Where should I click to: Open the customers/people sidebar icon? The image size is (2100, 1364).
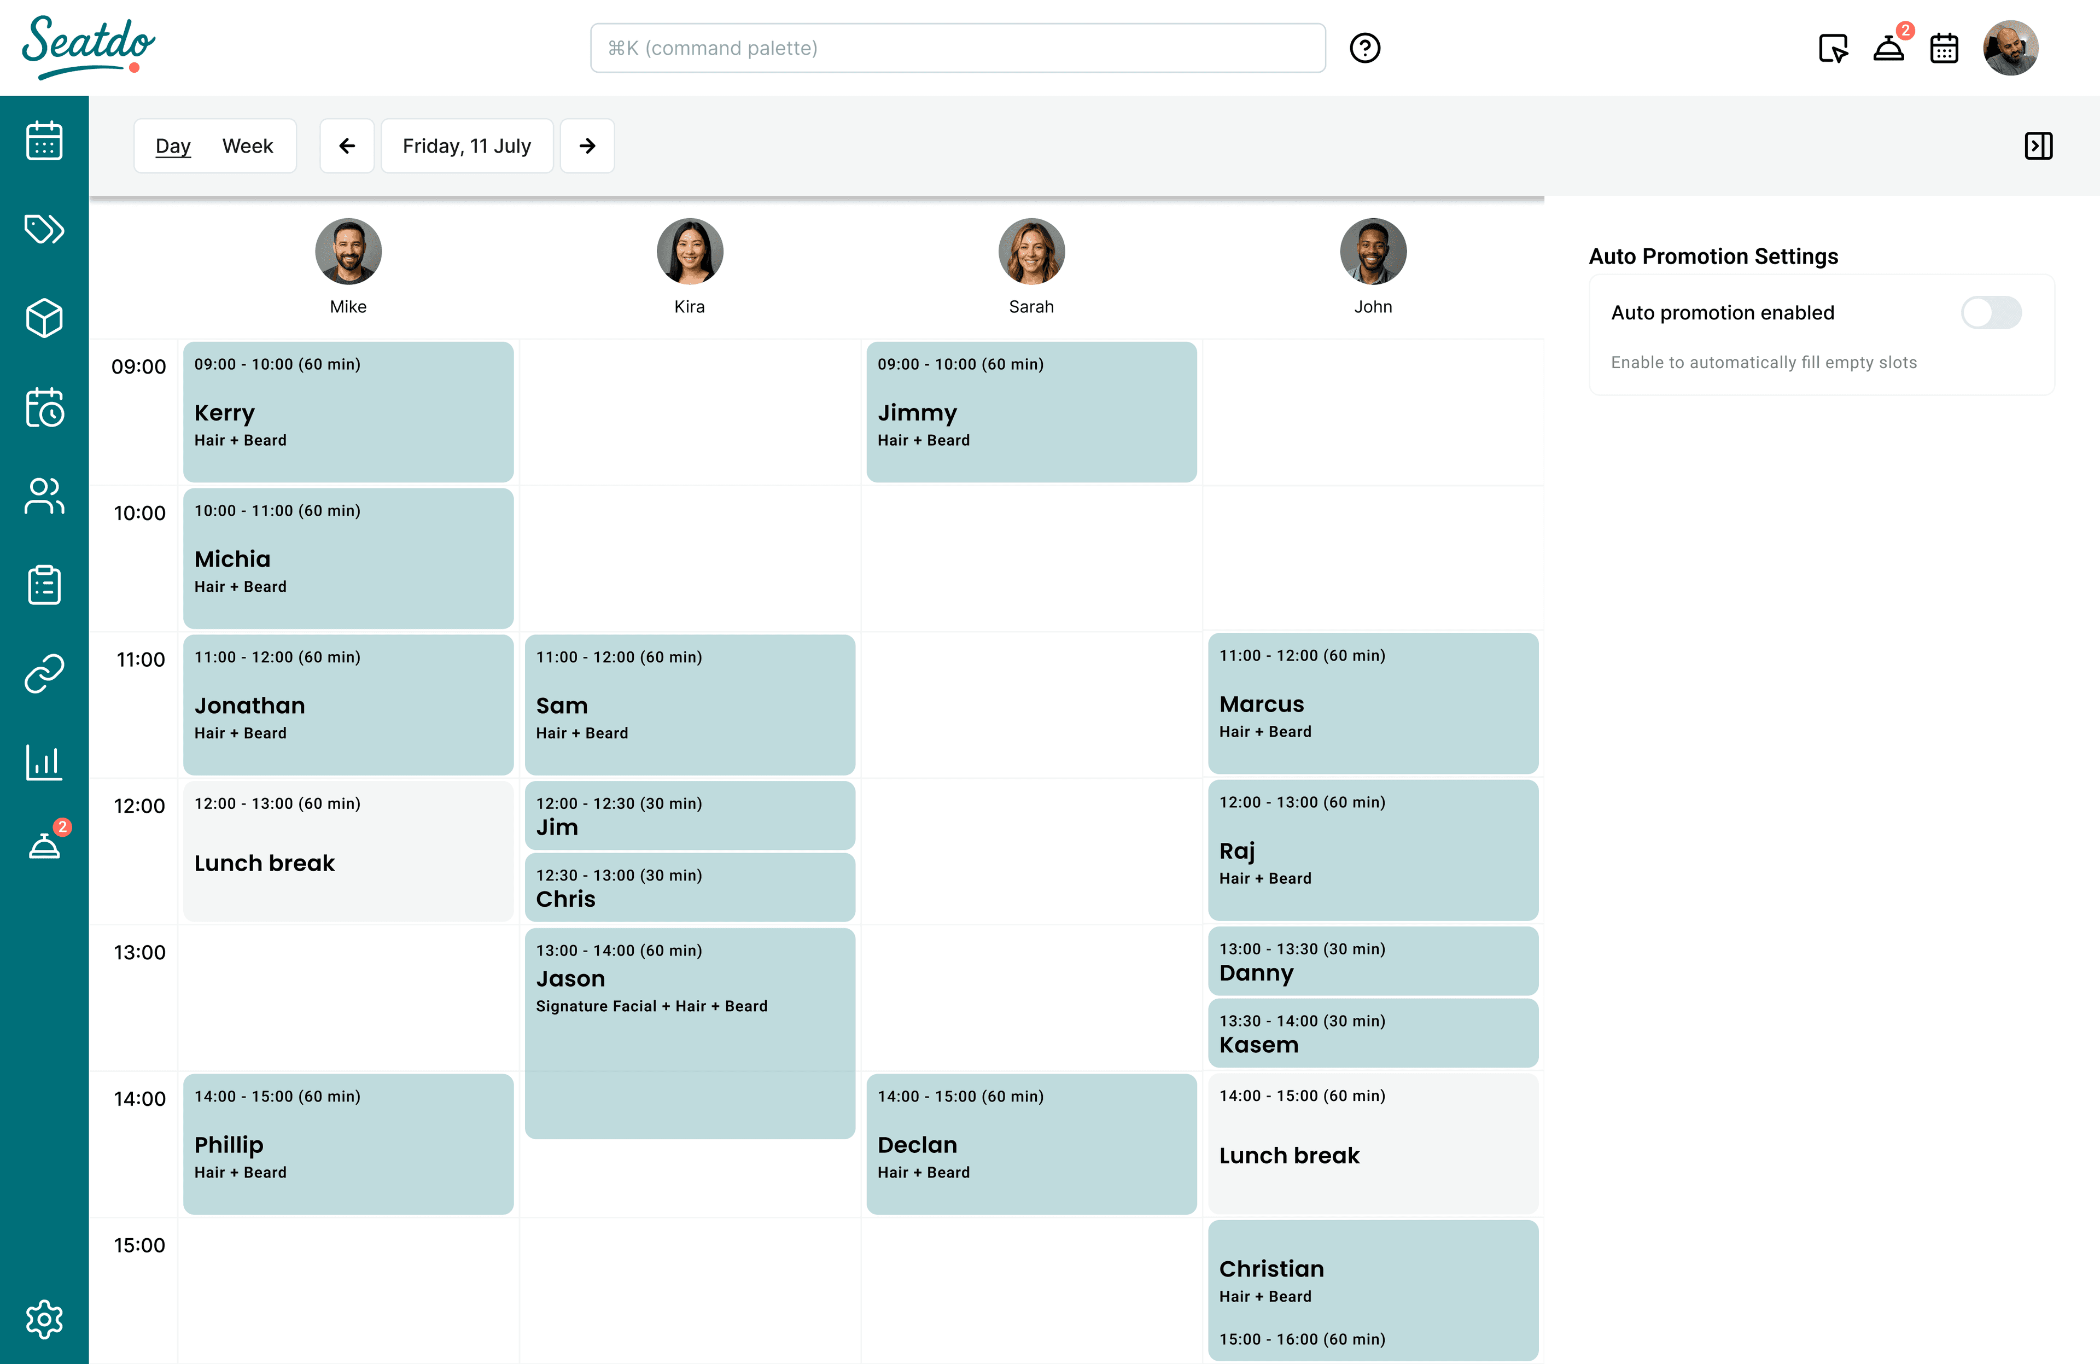[x=44, y=496]
